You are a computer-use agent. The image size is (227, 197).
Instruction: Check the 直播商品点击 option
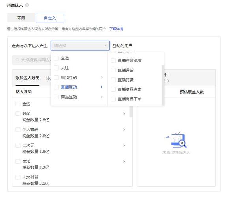pyautogui.click(x=113, y=89)
